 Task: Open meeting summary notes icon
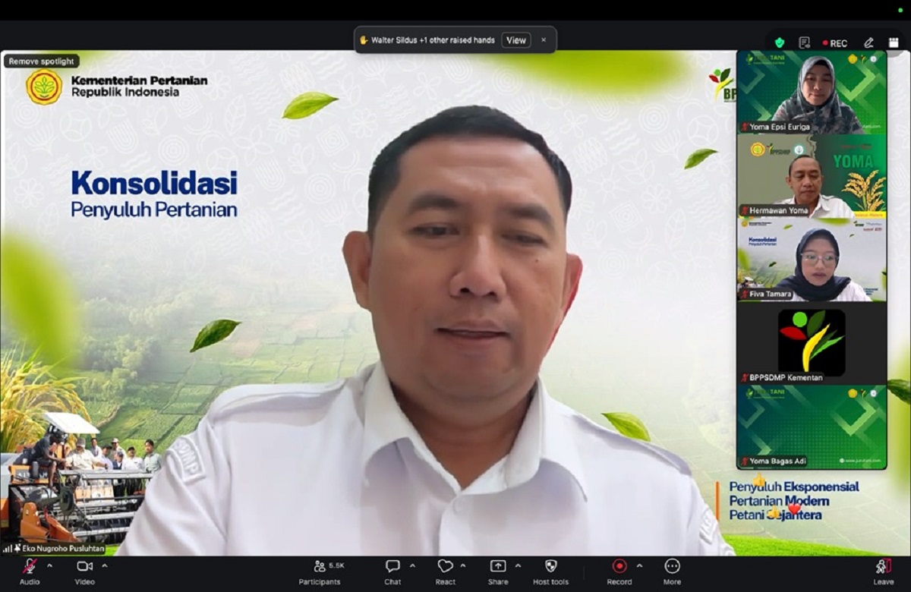pyautogui.click(x=804, y=43)
